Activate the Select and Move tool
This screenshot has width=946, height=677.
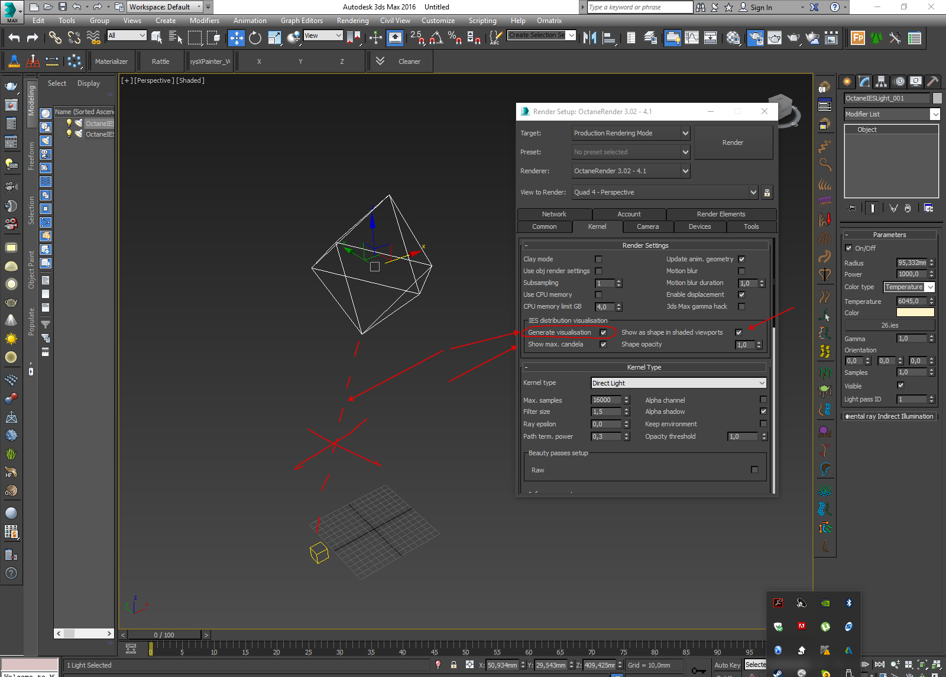pos(237,38)
